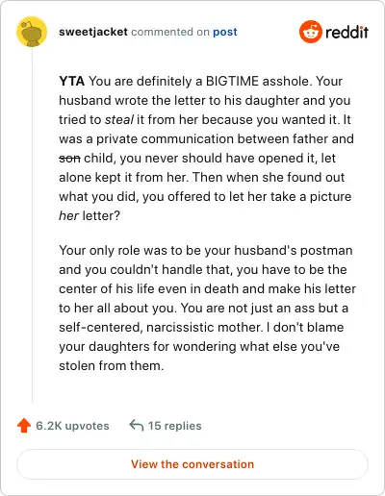Open sweetjacket's yellow Snoo avatar
Screen dimensions: 385x496
pyautogui.click(x=32, y=32)
